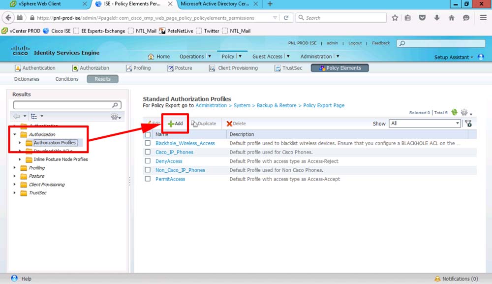This screenshot has width=492, height=284.
Task: Click the Feedback link
Action: click(x=381, y=43)
